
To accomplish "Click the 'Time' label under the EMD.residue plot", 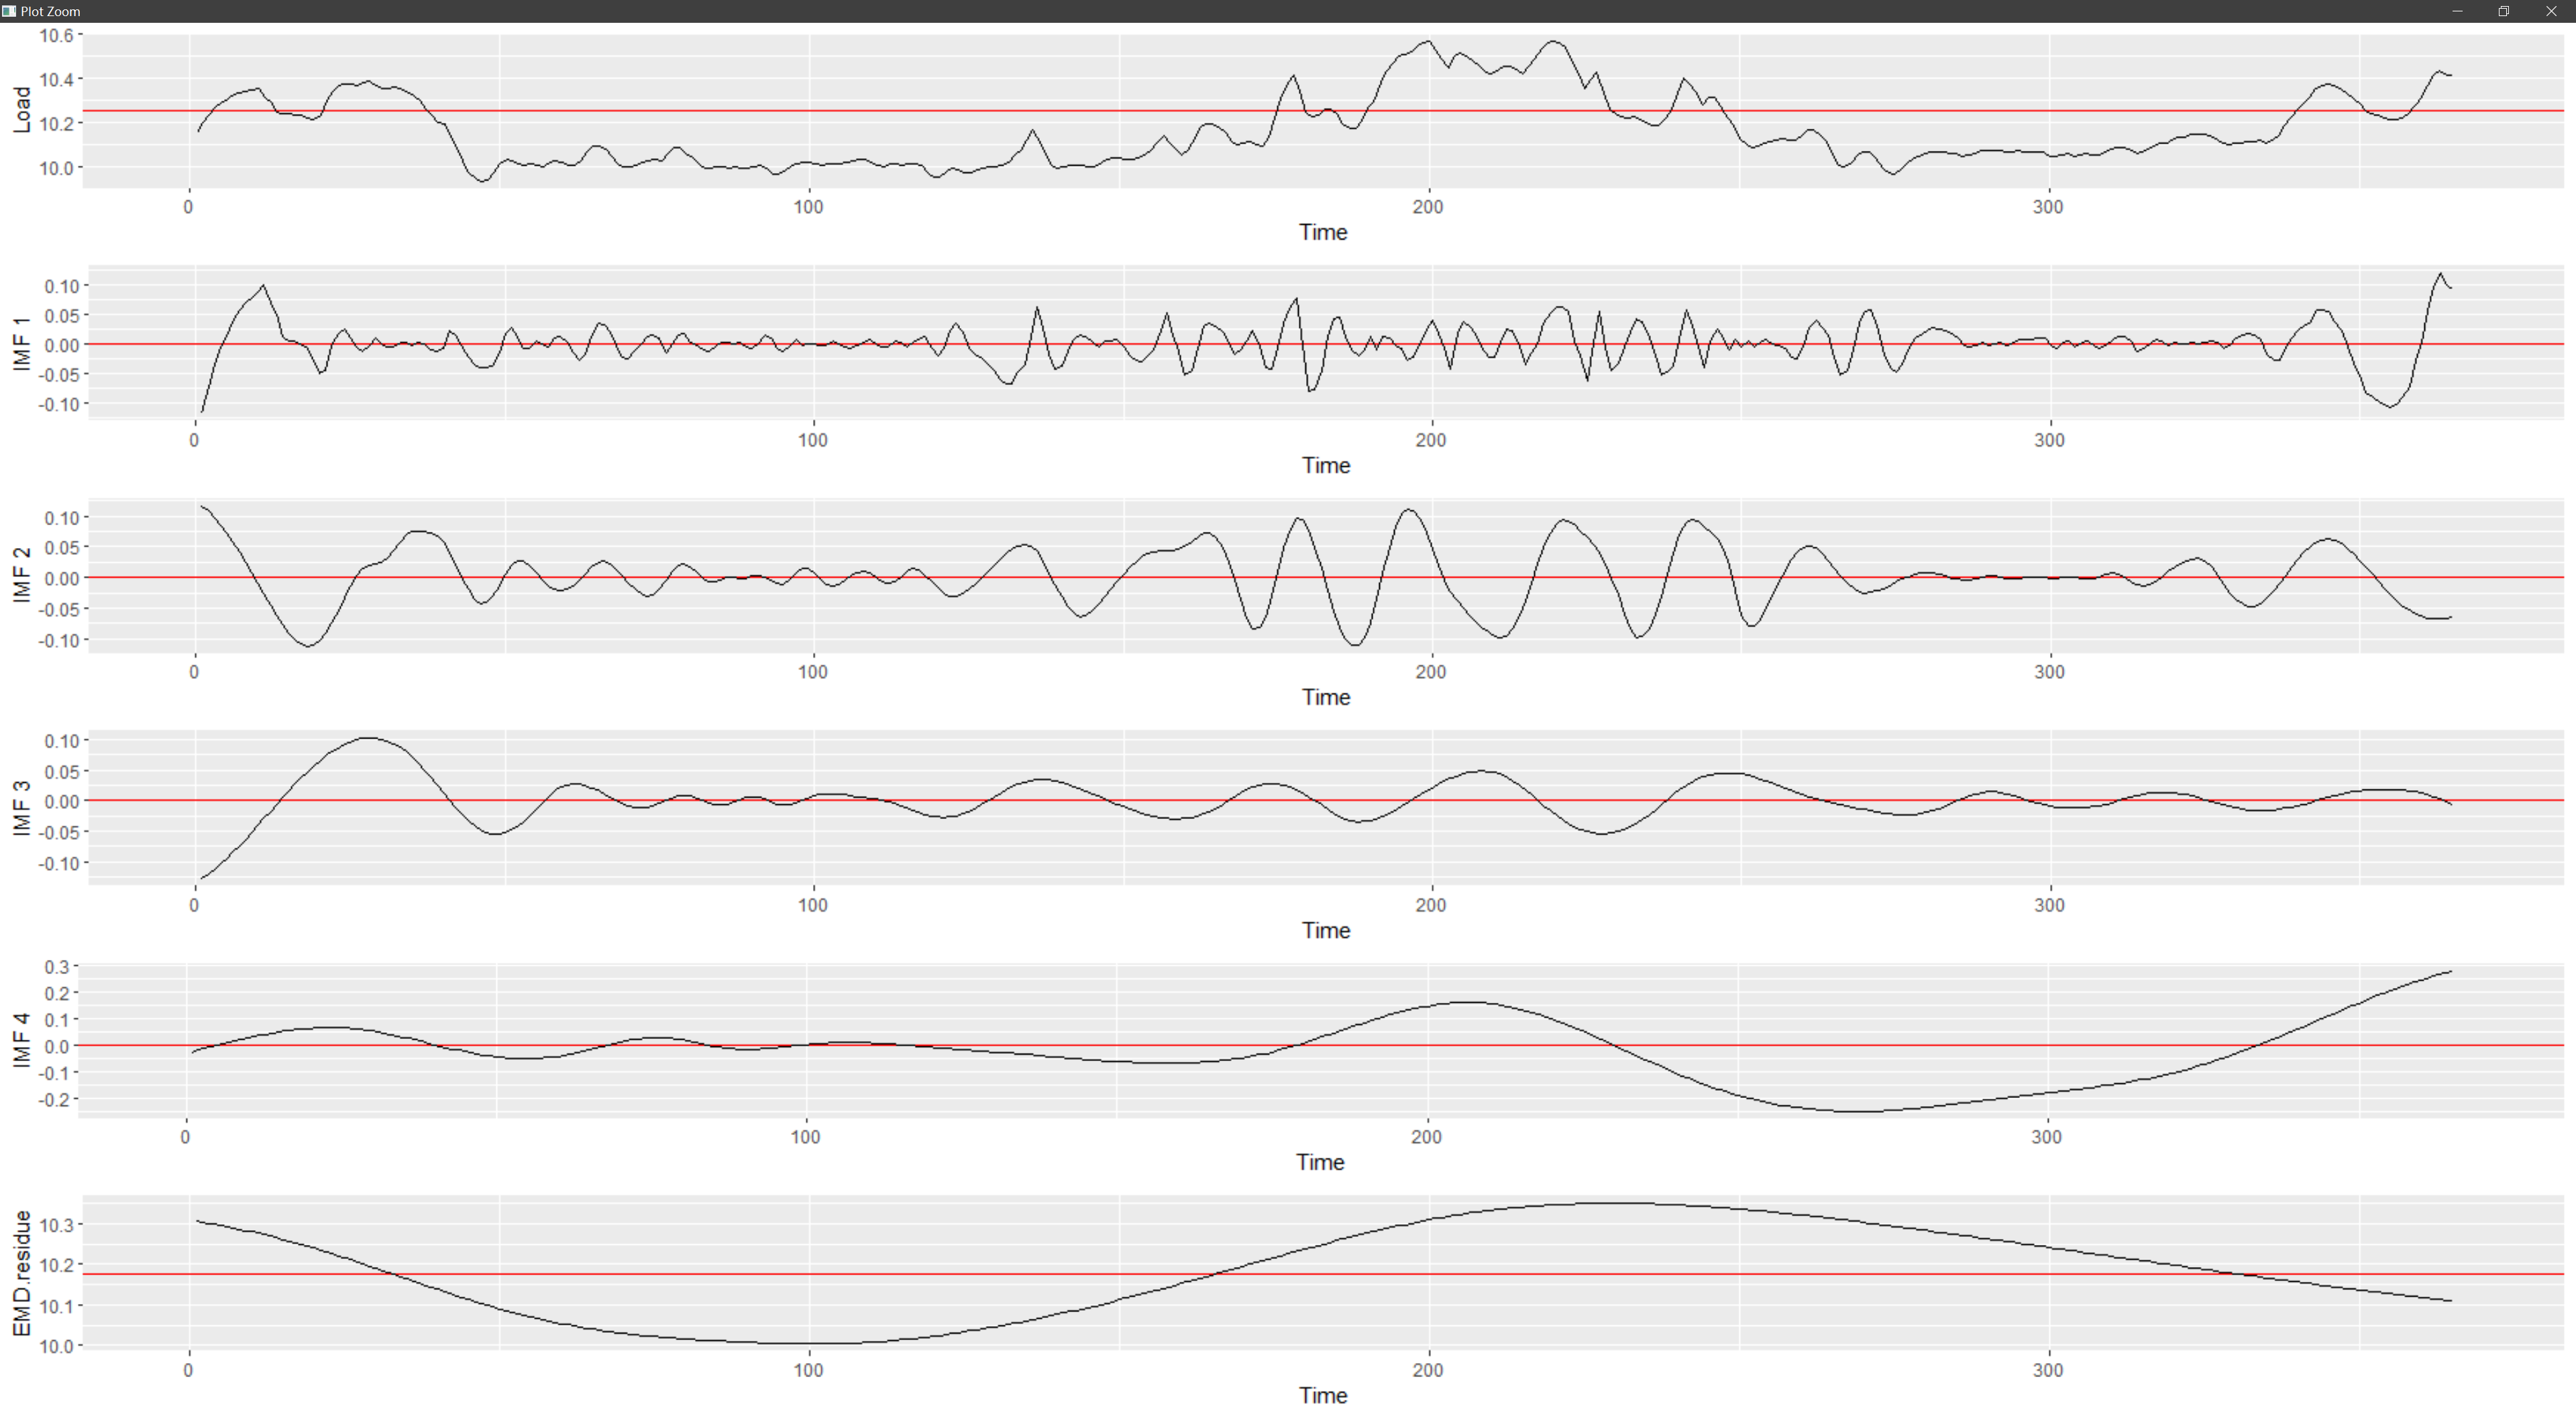I will pos(1323,1395).
